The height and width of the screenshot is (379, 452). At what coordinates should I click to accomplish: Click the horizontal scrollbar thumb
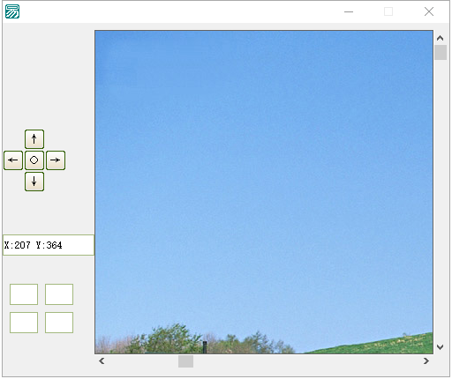click(185, 361)
